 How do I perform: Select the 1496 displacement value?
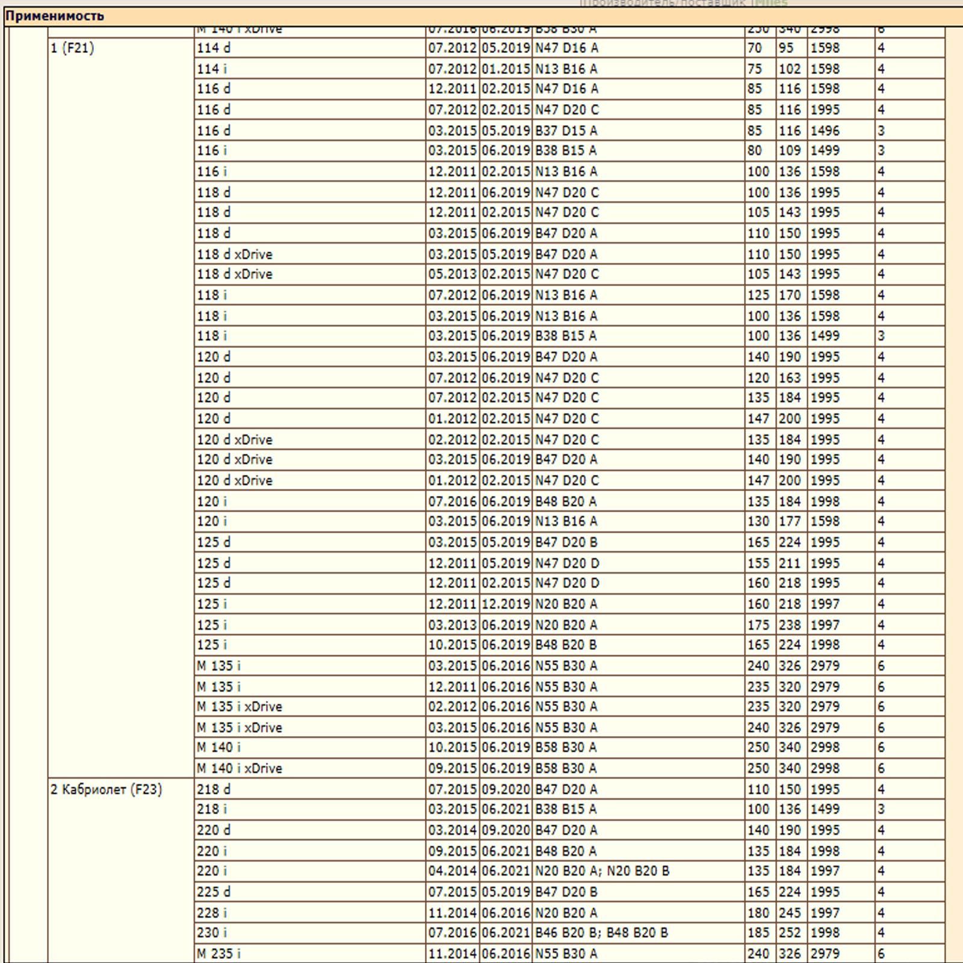825,131
